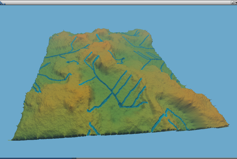Minimize the 3D terrain view window
Image resolution: width=237 pixels, height=159 pixels.
232,3
